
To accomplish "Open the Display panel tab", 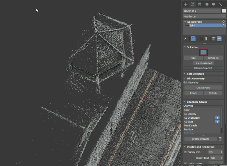I will (213, 4).
